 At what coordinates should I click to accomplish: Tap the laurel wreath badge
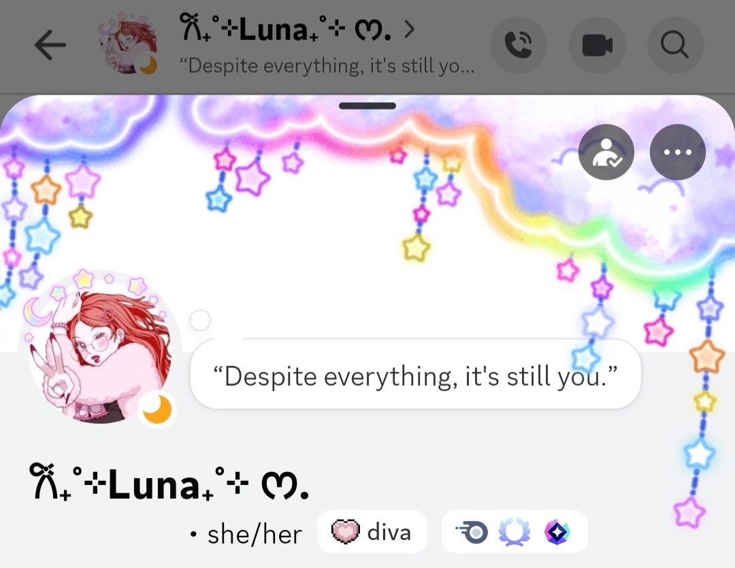514,533
